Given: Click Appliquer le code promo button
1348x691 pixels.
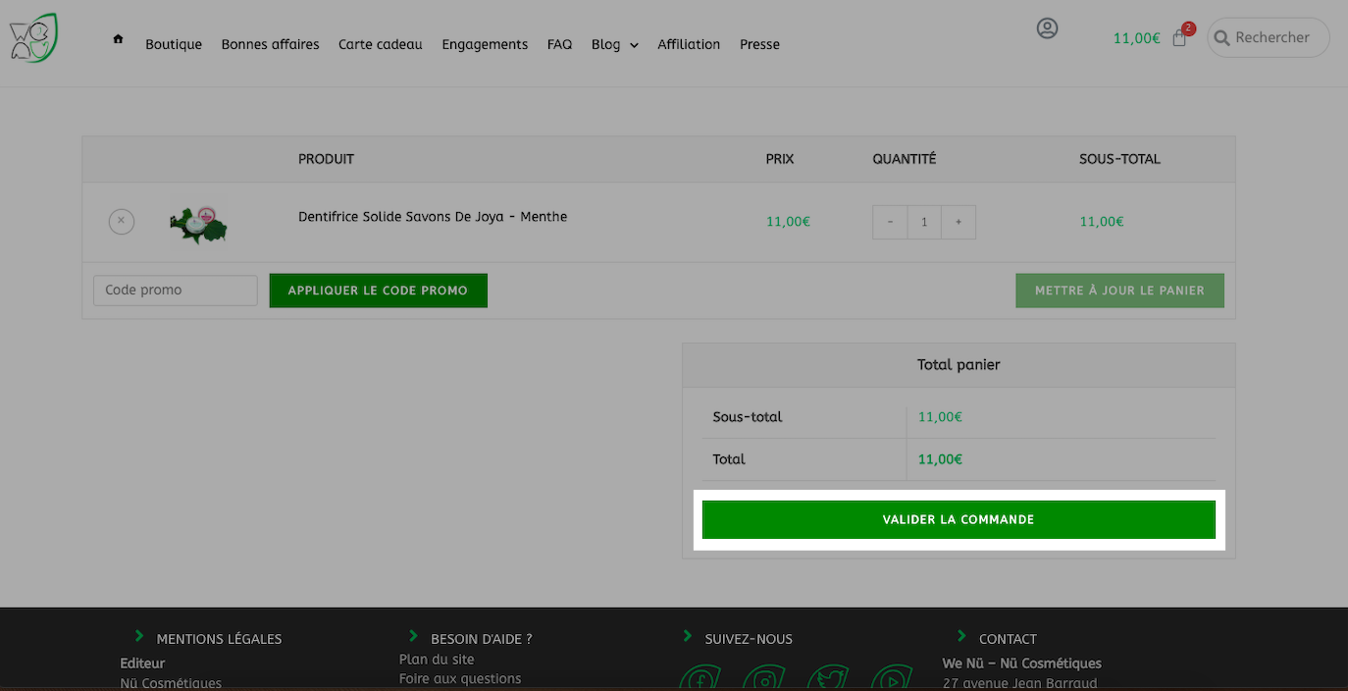Looking at the screenshot, I should pos(378,291).
